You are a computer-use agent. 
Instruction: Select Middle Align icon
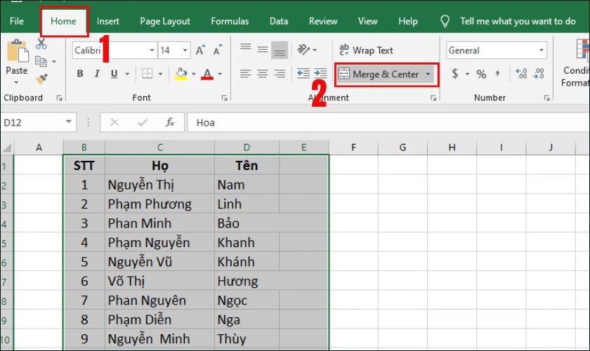coord(263,50)
